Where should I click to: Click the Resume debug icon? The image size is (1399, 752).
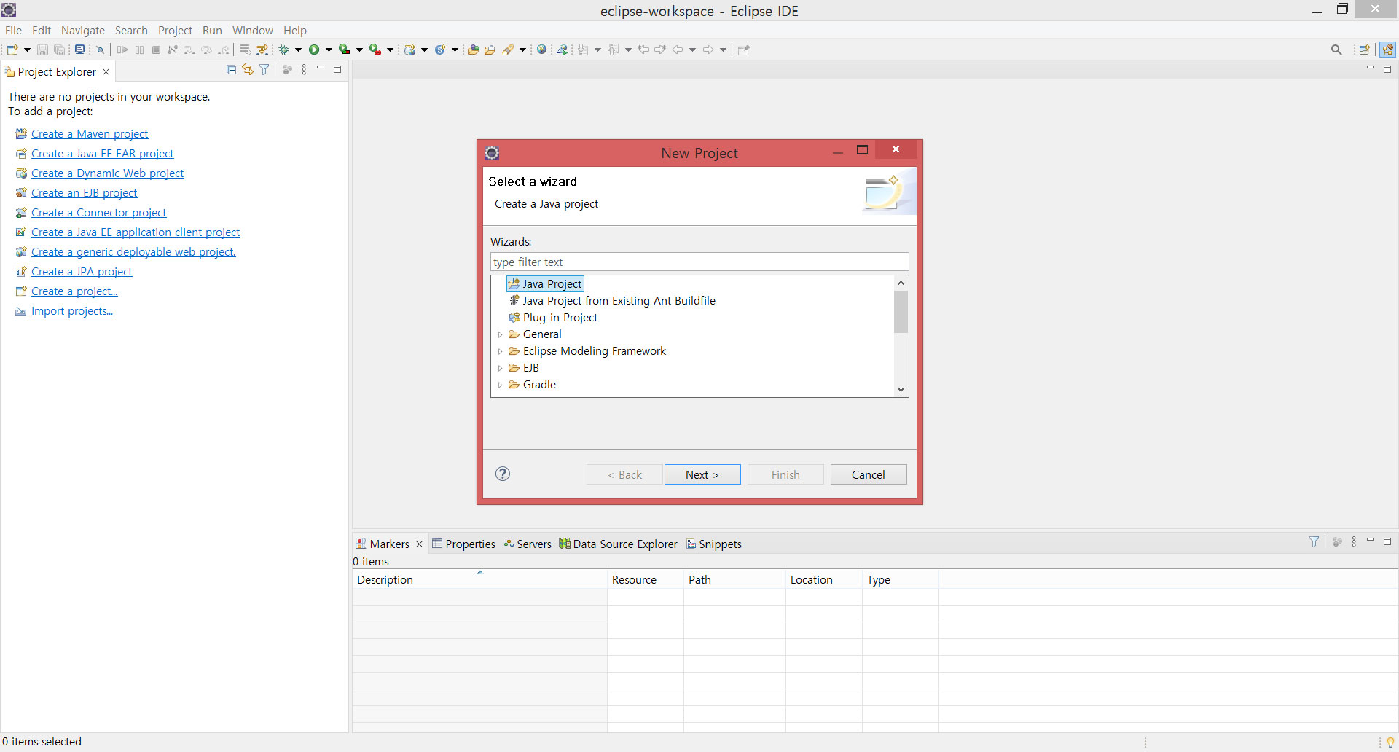122,50
